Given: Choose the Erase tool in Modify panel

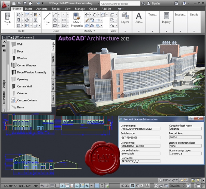Looking at the screenshot, I should click(x=87, y=20).
